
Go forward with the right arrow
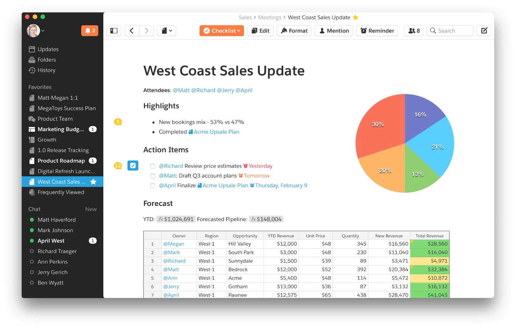click(x=146, y=31)
